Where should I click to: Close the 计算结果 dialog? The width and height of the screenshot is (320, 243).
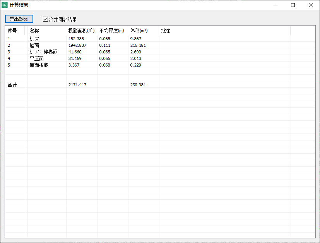coord(311,5)
